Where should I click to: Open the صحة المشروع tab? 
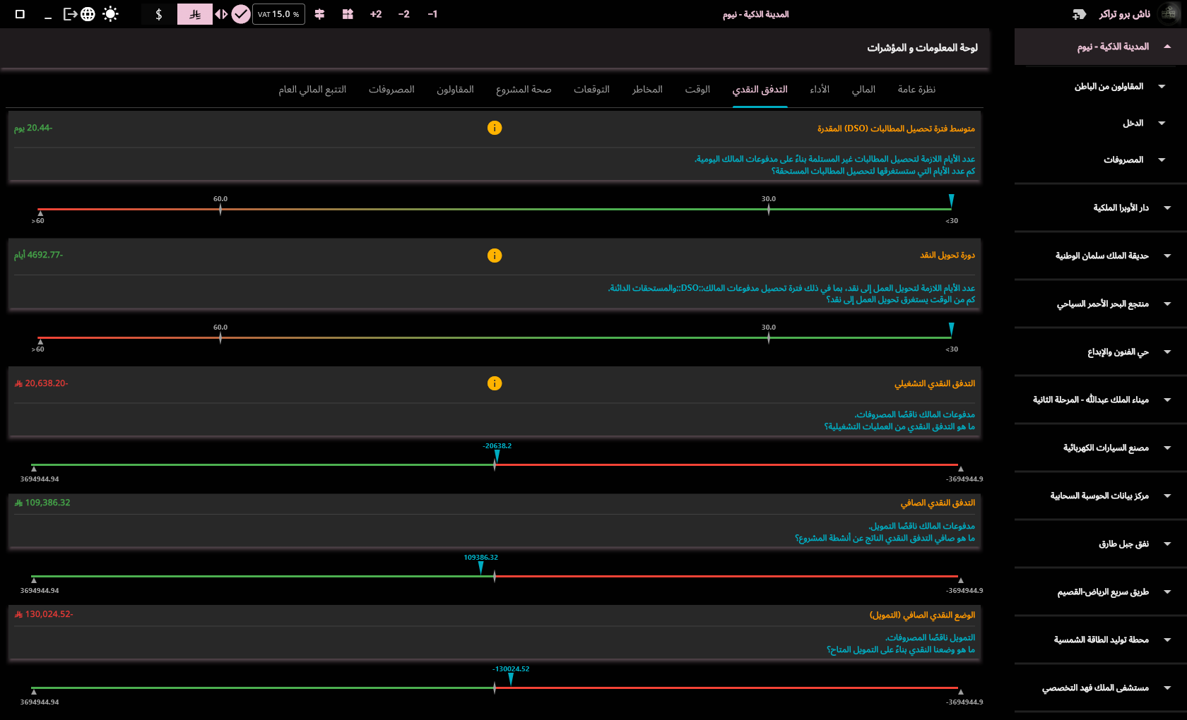[524, 90]
